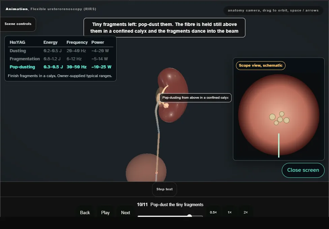Screen dimensions: 329x229
Task: Click the Dusting row label in laser table
Action: click(18, 51)
